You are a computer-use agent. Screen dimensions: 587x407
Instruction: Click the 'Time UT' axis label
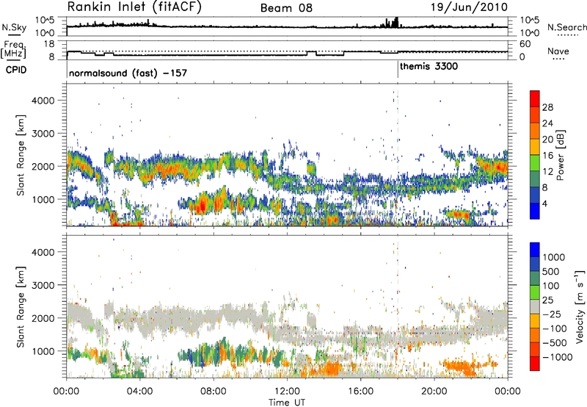click(x=287, y=403)
